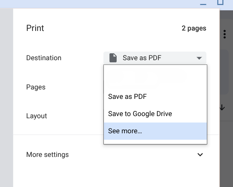Viewport: 233px width, 187px height.
Task: Click the 2 pages count text
Action: pos(194,28)
